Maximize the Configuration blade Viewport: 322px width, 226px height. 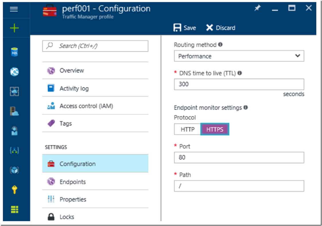[x=292, y=8]
